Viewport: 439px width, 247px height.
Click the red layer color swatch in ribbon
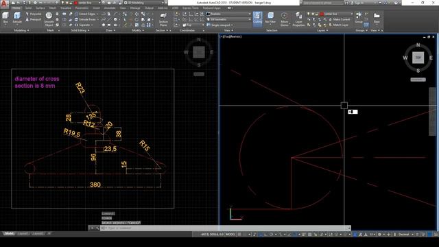click(x=322, y=14)
